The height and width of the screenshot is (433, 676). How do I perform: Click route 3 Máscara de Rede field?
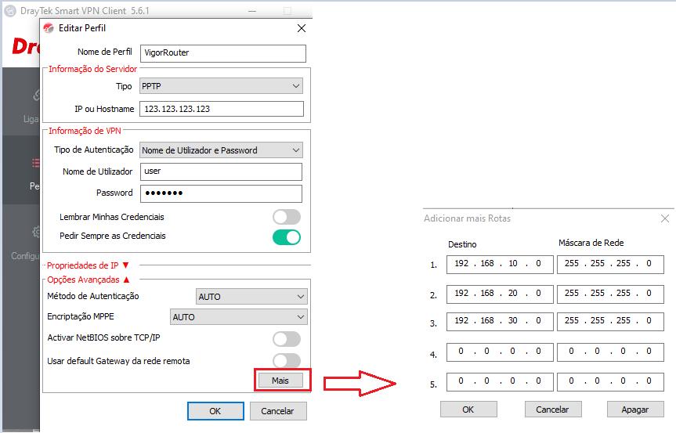pyautogui.click(x=610, y=321)
